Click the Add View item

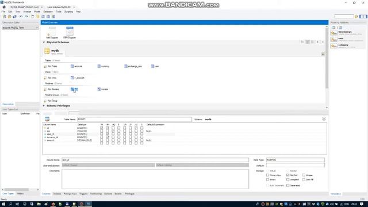[x=50, y=78]
